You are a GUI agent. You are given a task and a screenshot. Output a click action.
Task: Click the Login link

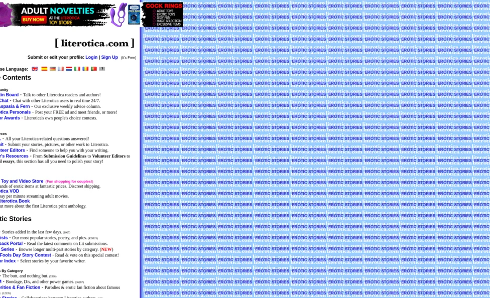coord(91,57)
